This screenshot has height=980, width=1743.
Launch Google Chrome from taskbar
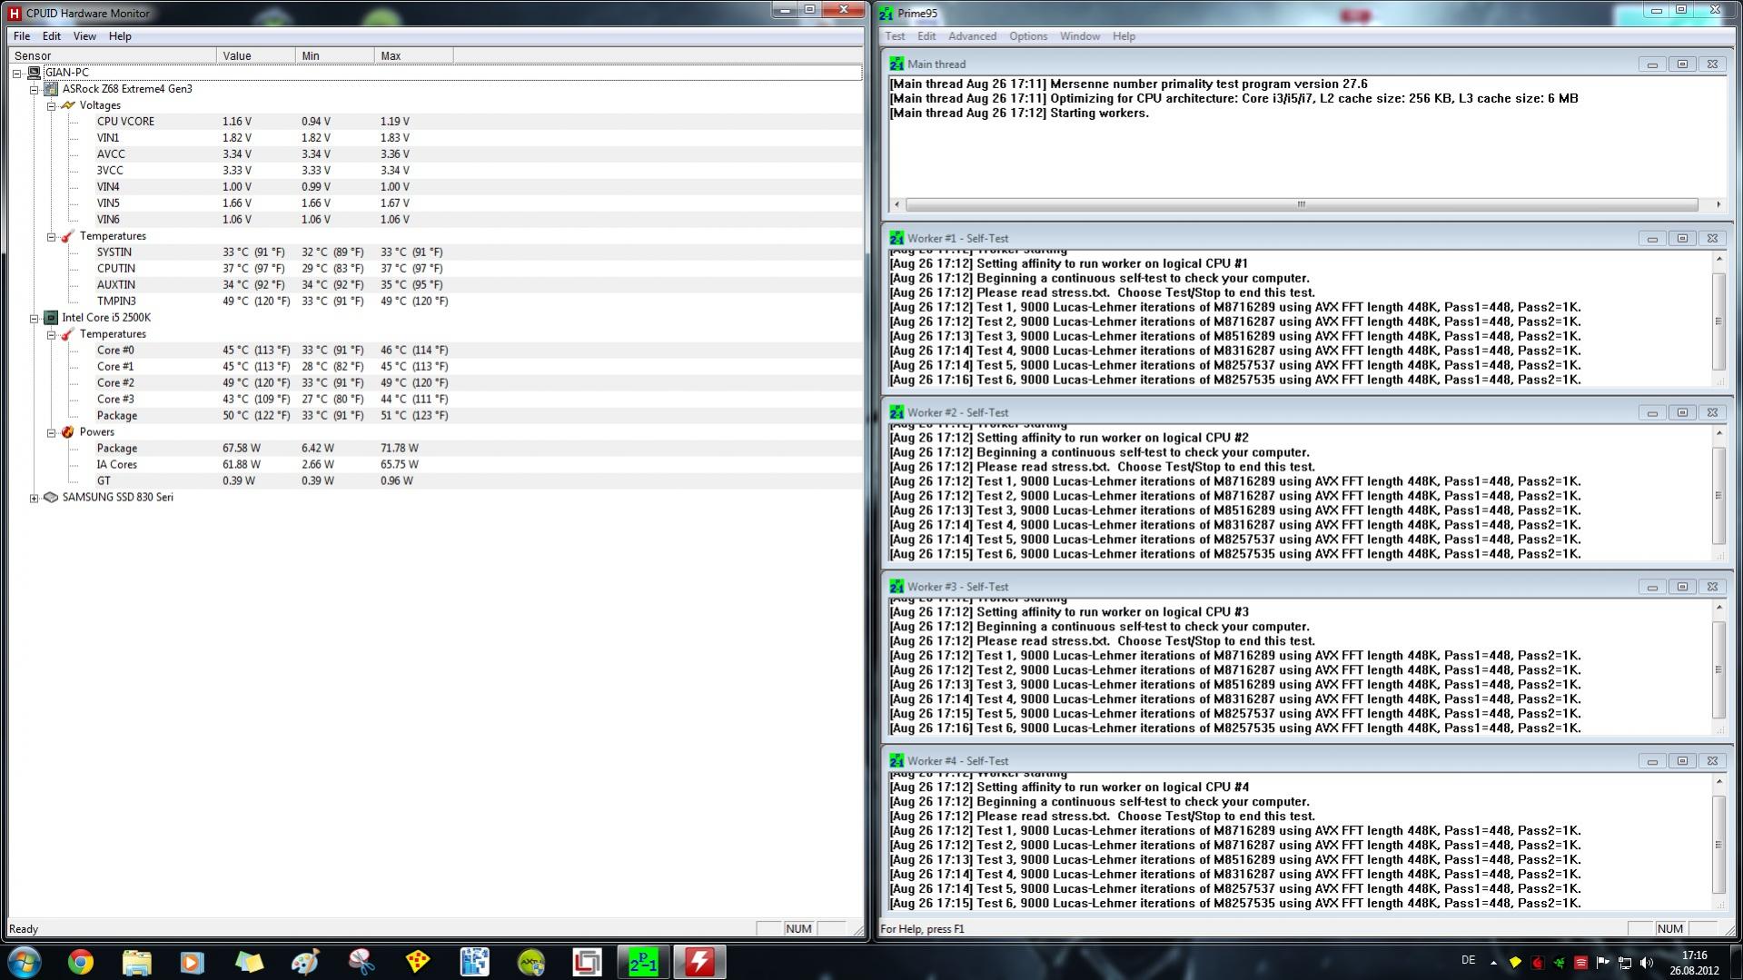coord(81,962)
